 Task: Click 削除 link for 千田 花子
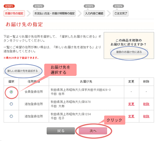[x=146, y=116]
